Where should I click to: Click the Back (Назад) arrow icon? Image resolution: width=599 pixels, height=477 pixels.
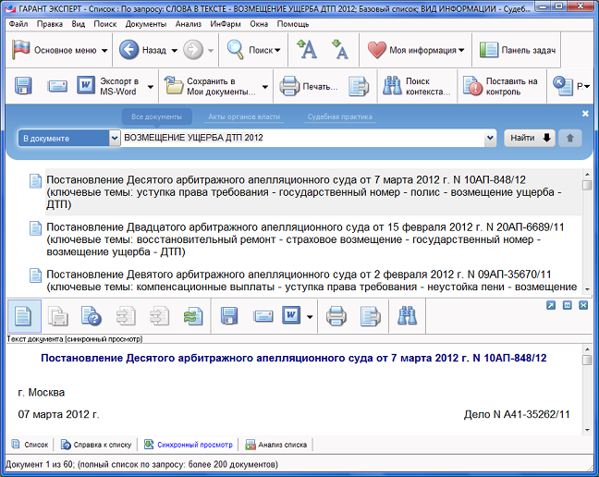pos(129,50)
